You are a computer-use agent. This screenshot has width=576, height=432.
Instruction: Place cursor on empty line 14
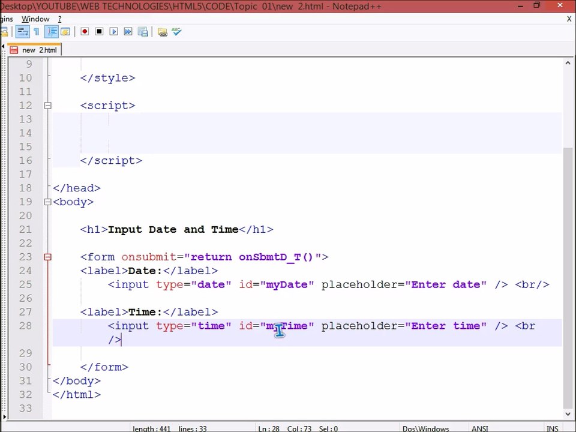(307, 133)
